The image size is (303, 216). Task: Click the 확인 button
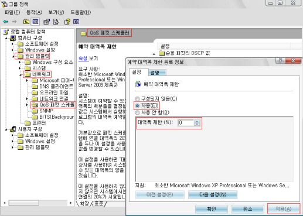point(211,209)
